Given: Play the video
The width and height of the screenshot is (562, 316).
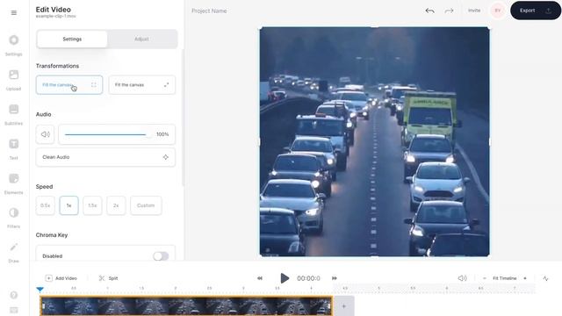Looking at the screenshot, I should 285,278.
